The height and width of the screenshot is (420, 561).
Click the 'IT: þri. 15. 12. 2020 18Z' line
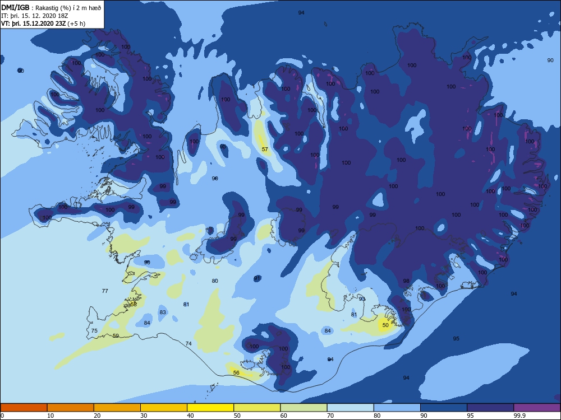pos(34,16)
